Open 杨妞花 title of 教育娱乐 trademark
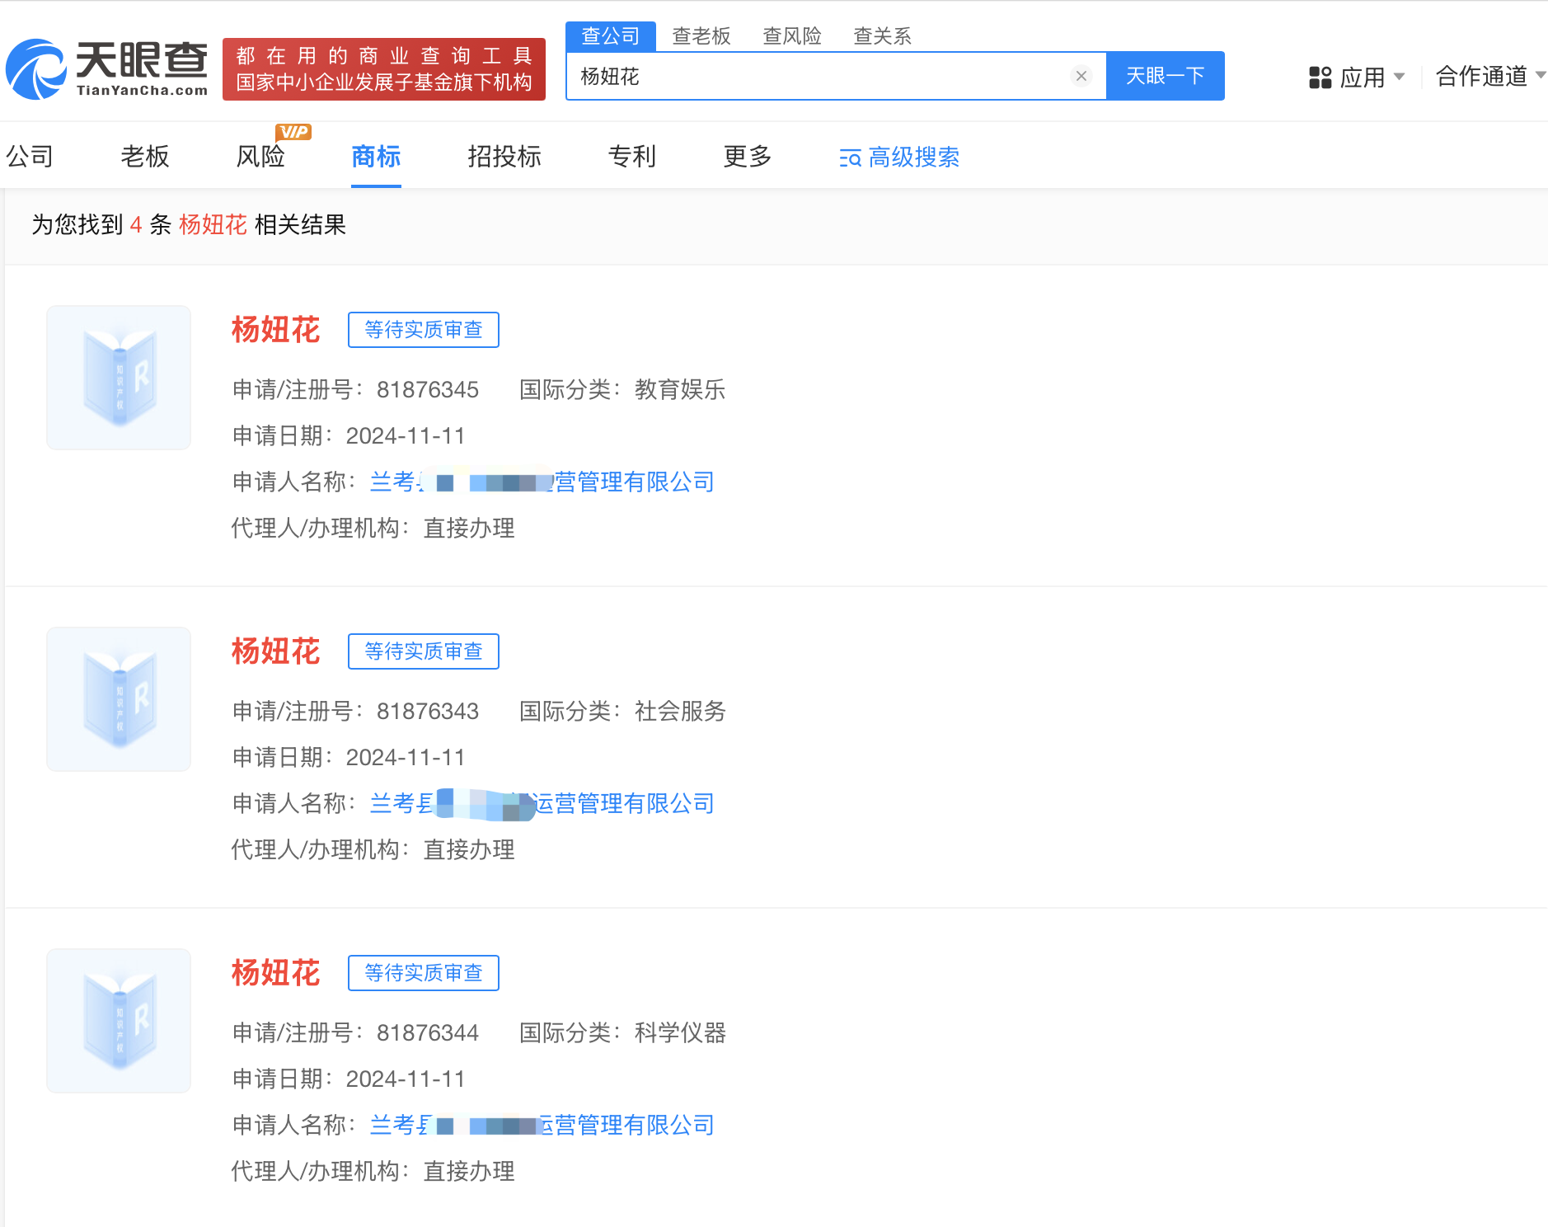The image size is (1548, 1227). pos(275,330)
